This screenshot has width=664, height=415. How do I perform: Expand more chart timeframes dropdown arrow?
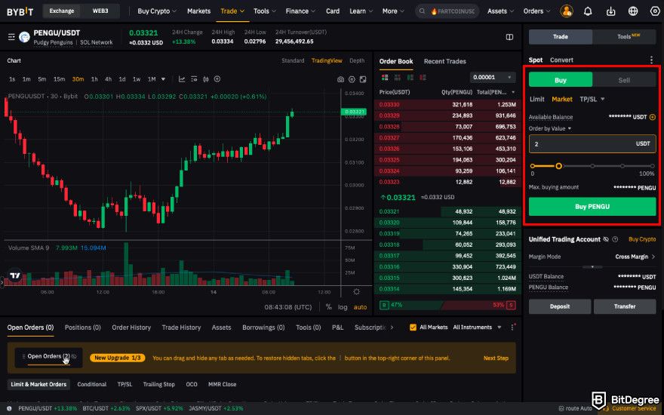click(164, 79)
